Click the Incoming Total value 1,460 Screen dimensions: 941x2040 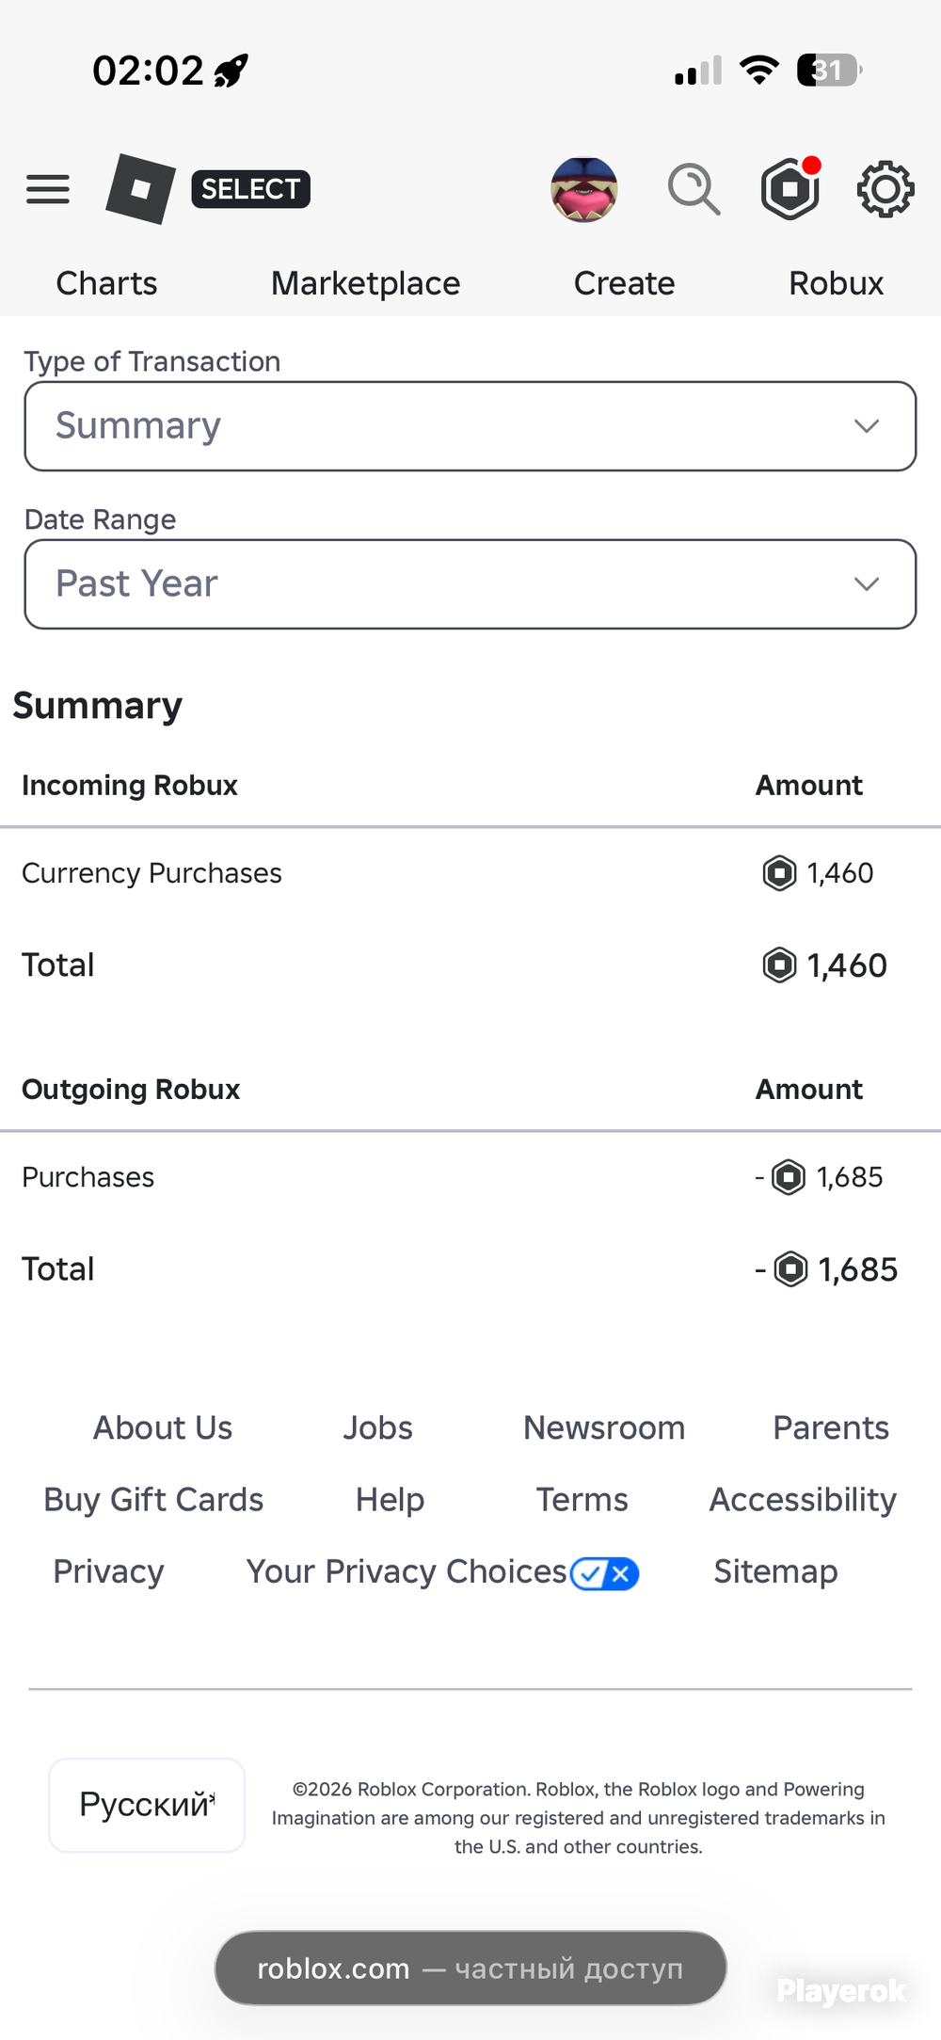847,965
